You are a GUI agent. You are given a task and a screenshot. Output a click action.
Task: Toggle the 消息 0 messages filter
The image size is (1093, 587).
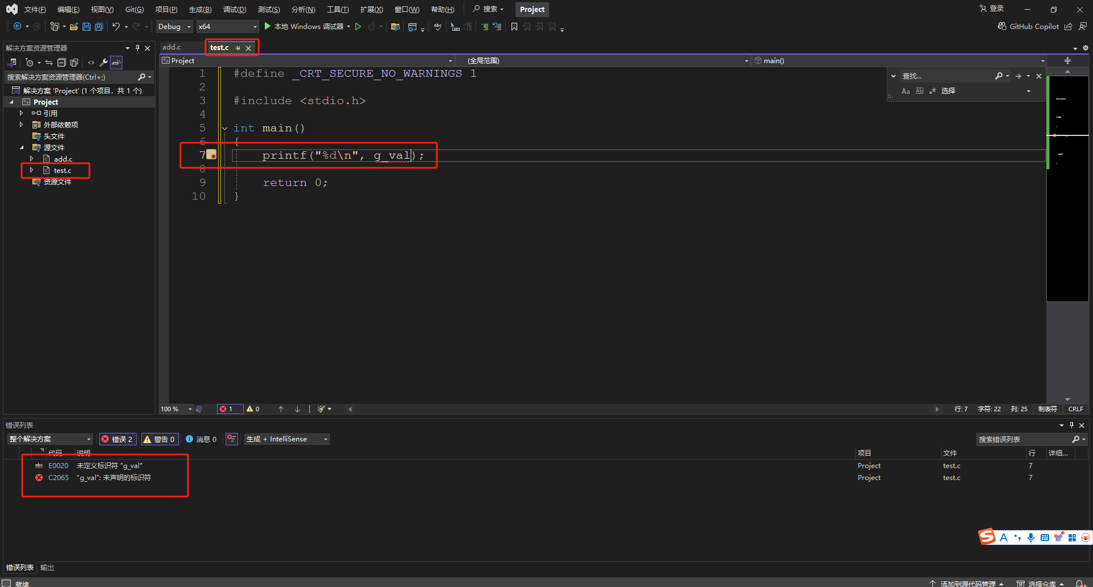pos(201,439)
